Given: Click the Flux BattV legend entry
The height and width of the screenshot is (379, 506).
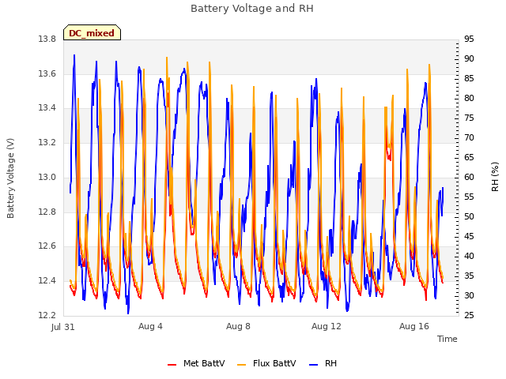Looking at the screenshot, I should point(266,363).
